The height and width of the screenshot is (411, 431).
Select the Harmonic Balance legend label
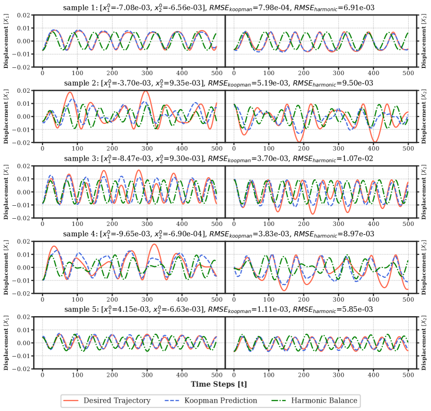click(x=324, y=401)
